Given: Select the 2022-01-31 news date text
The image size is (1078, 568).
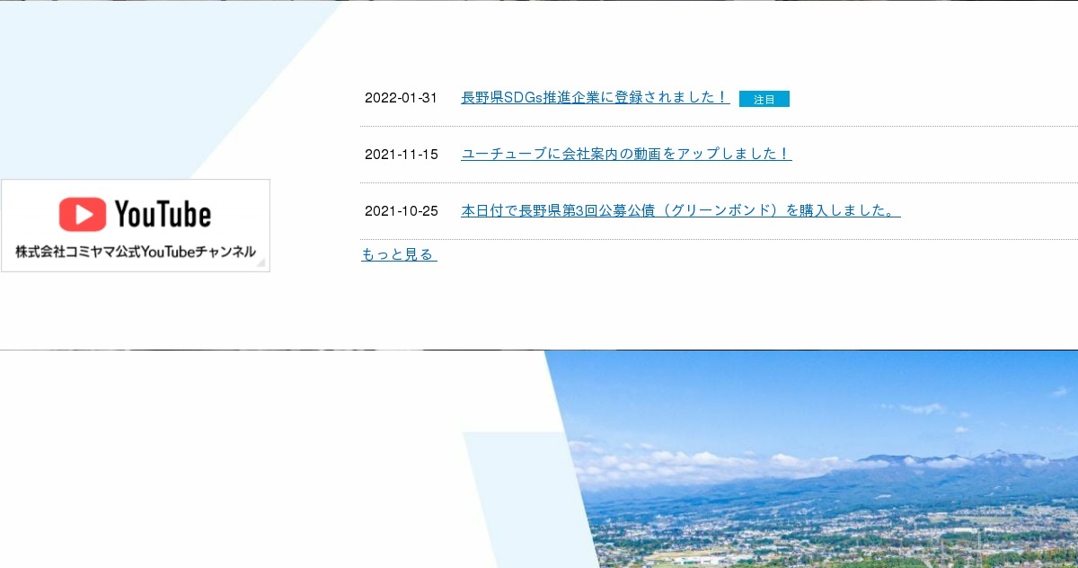Looking at the screenshot, I should (401, 98).
